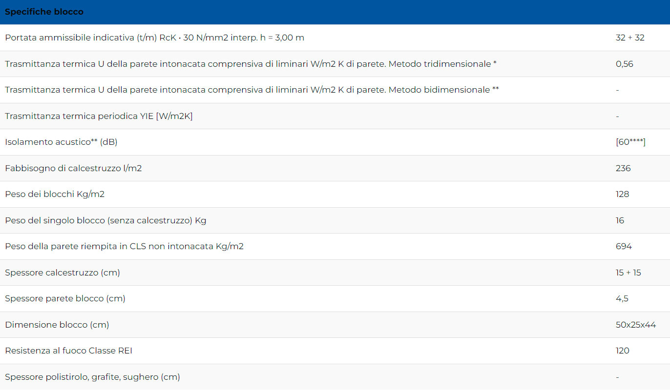Click the value '4,5'
670x392 pixels.
(622, 298)
